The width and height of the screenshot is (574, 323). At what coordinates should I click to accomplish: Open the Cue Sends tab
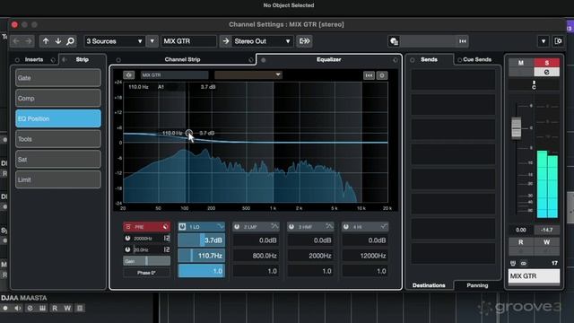tap(477, 59)
